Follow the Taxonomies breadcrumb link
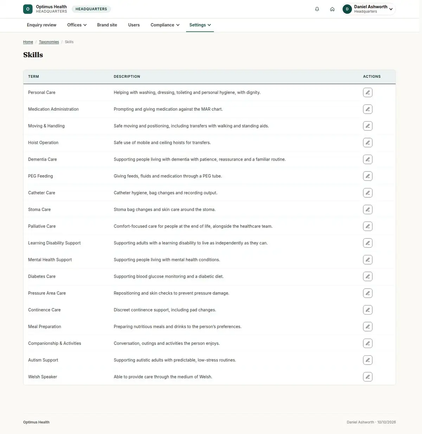The image size is (422, 434). click(49, 42)
